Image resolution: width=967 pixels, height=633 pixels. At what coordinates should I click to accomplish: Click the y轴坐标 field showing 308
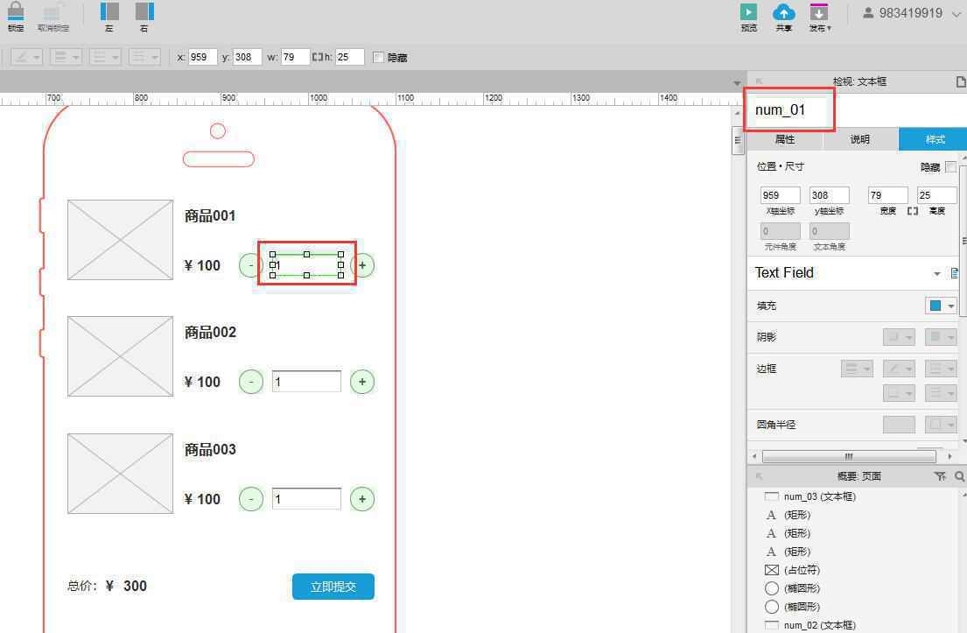[x=830, y=195]
